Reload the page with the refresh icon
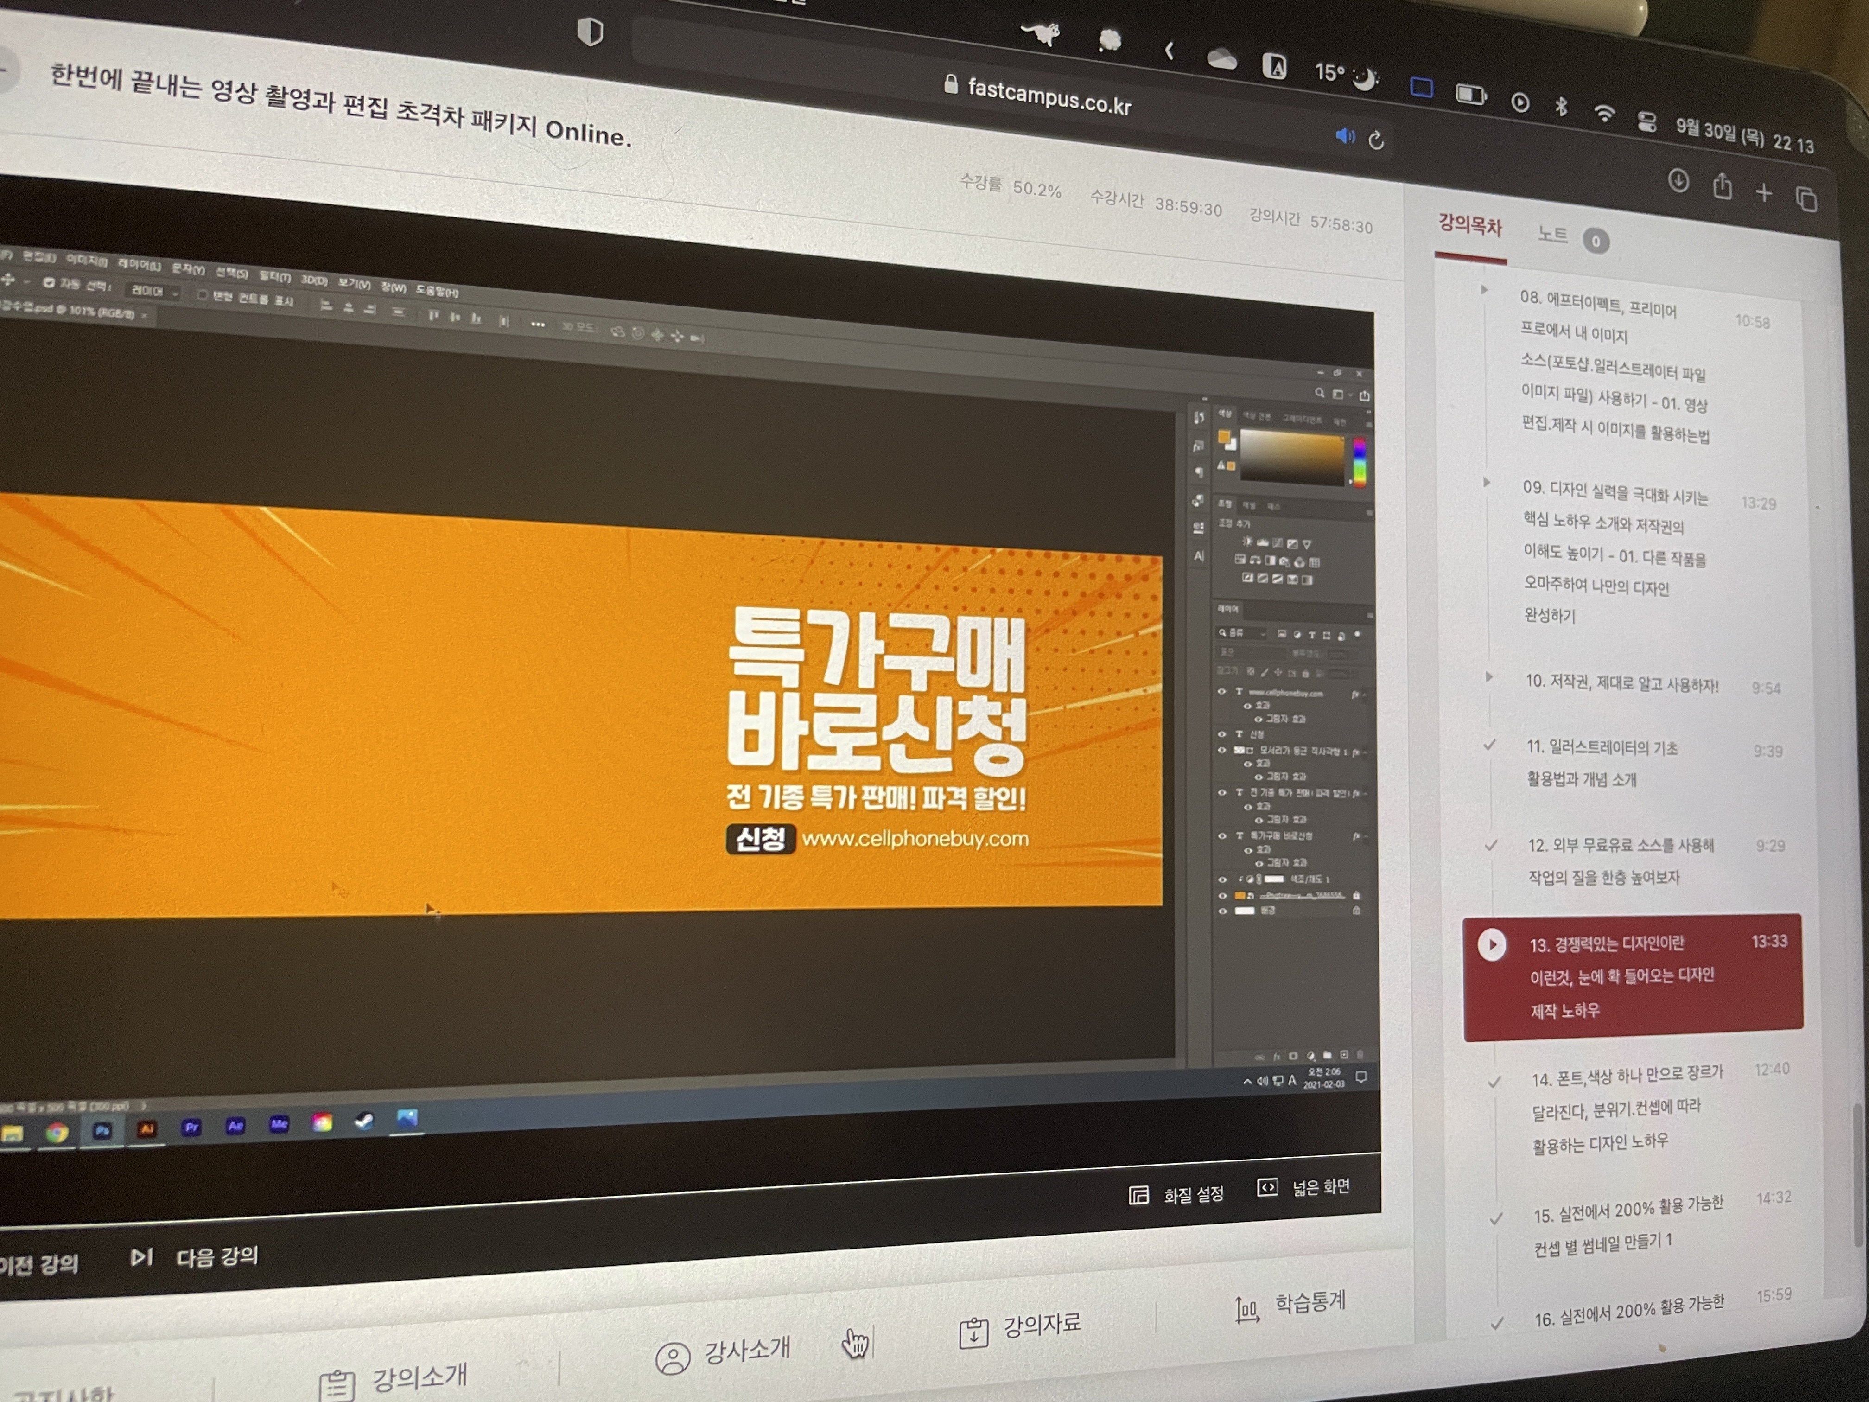Viewport: 1869px width, 1402px height. pos(1375,140)
